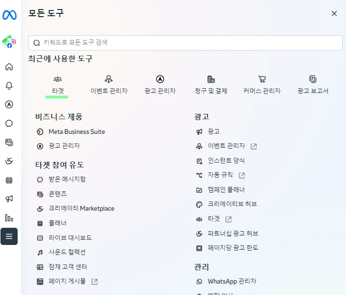
Task: Open megaphone ads icon in sidebar
Action: click(x=9, y=199)
